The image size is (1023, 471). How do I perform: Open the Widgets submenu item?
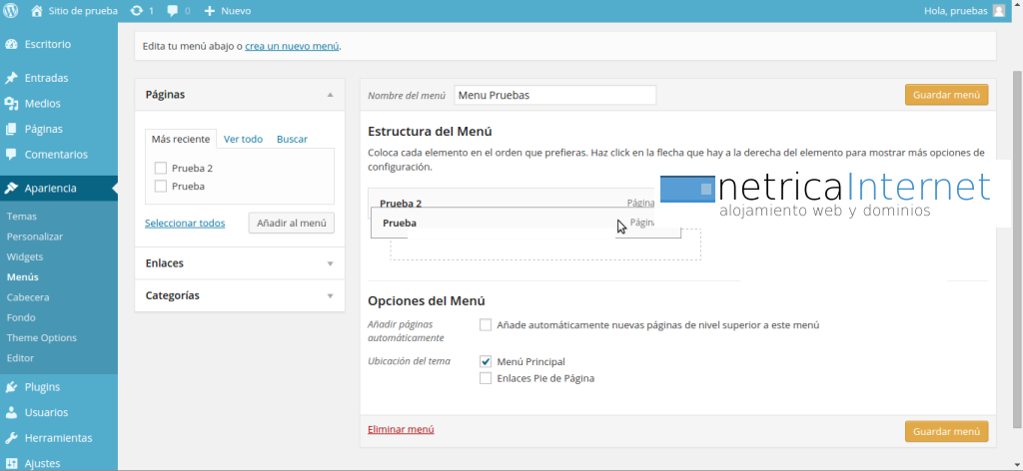click(25, 256)
